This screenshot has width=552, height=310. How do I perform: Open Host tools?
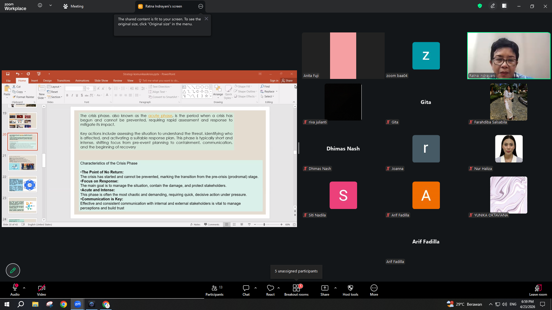[350, 290]
